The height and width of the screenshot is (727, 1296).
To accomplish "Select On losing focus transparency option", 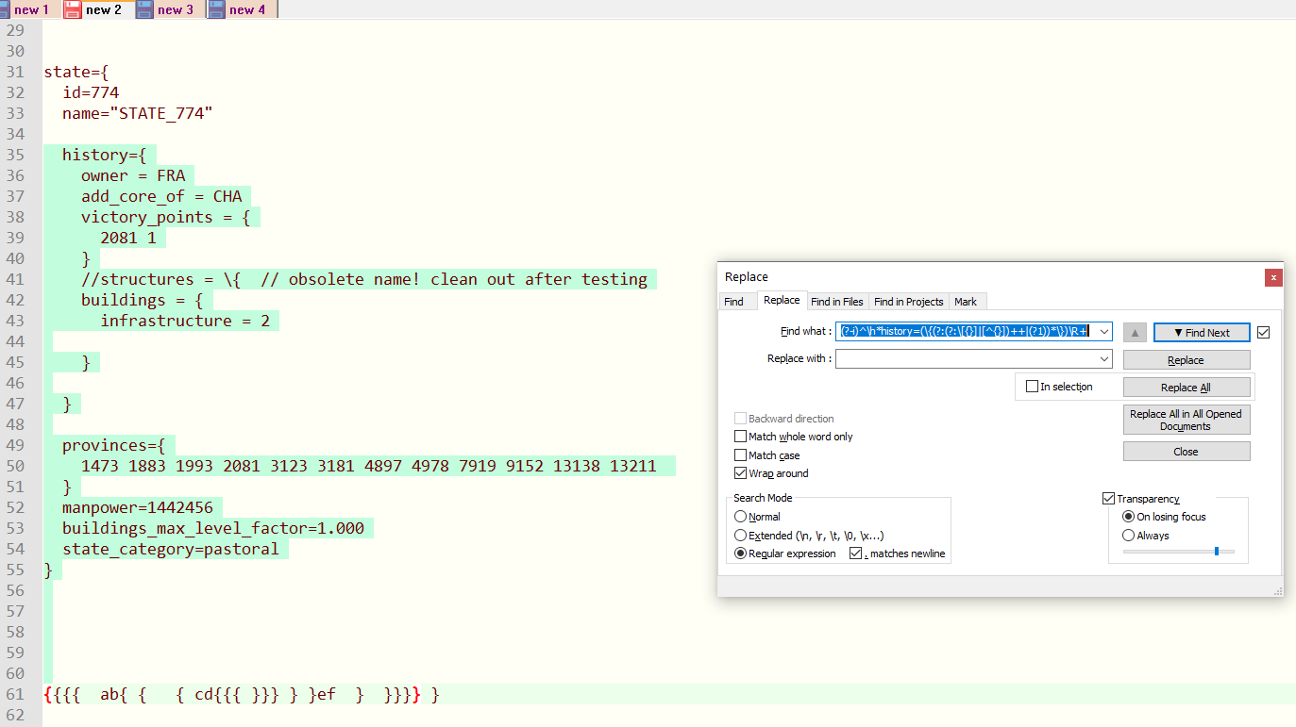I will [1128, 517].
